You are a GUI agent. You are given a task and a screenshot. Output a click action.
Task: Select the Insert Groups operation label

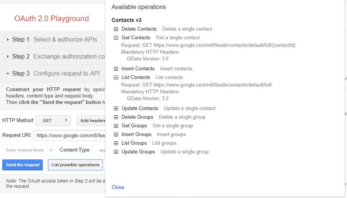[x=136, y=134]
